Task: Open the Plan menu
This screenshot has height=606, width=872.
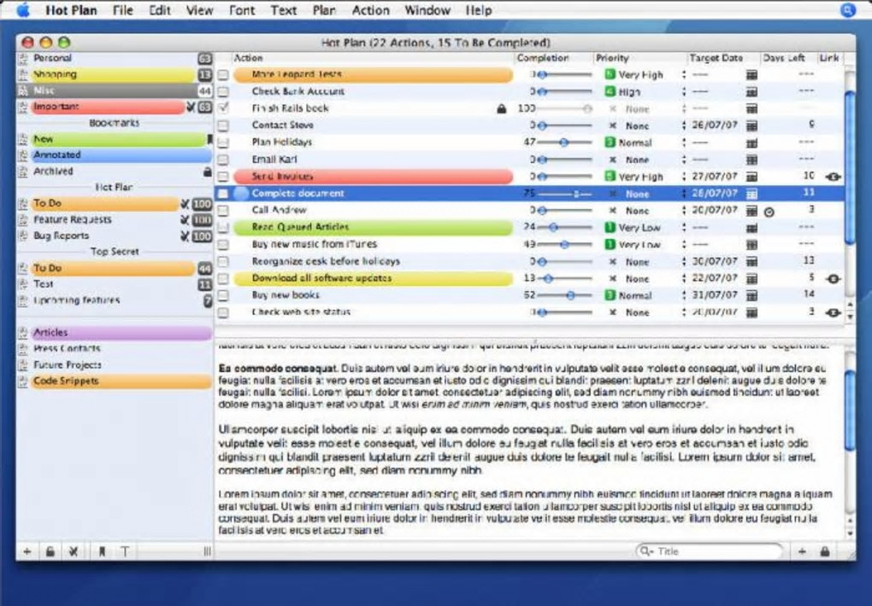Action: pos(324,10)
